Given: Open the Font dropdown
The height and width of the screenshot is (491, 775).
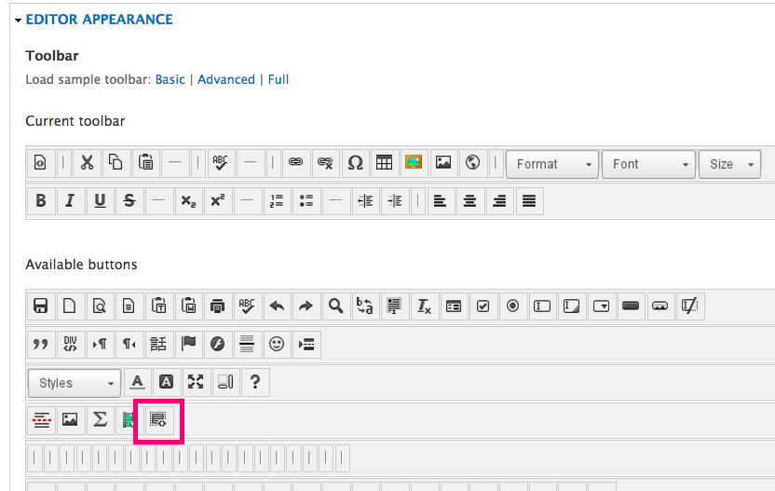Looking at the screenshot, I should pyautogui.click(x=648, y=164).
